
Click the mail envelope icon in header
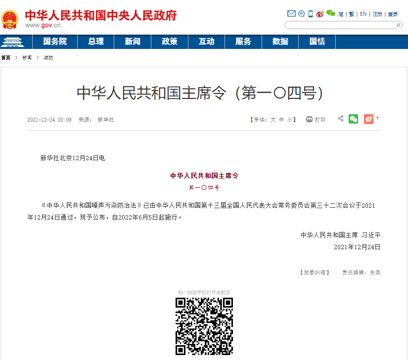[x=291, y=14]
